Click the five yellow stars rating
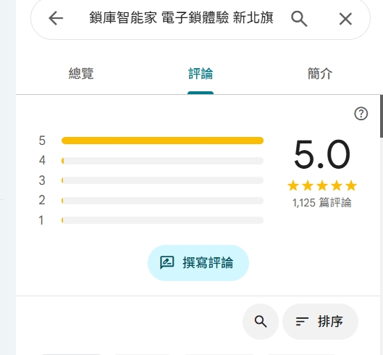Viewport: 383px width, 355px height. tap(322, 185)
